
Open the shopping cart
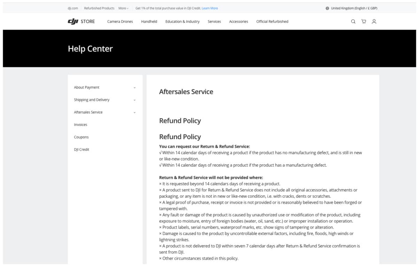coord(364,22)
